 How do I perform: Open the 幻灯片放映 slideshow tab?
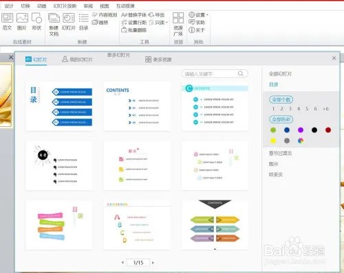(x=65, y=6)
